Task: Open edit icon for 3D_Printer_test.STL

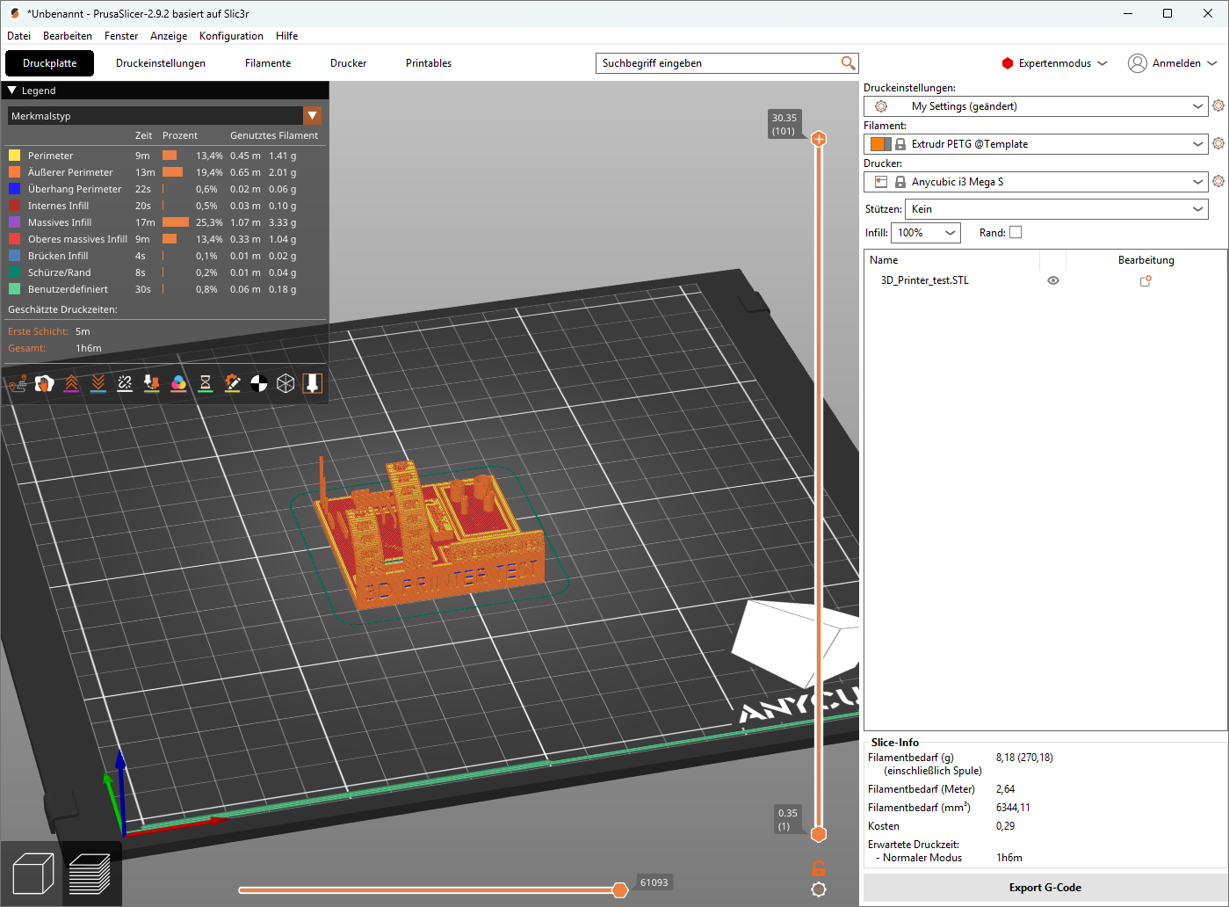Action: click(1146, 281)
